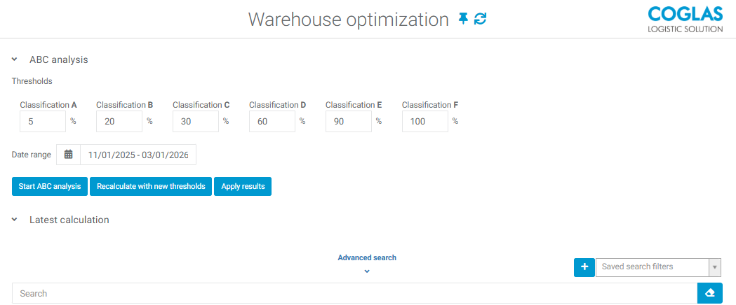Open the Saved search filters dropdown
The image size is (736, 305).
pos(658,267)
